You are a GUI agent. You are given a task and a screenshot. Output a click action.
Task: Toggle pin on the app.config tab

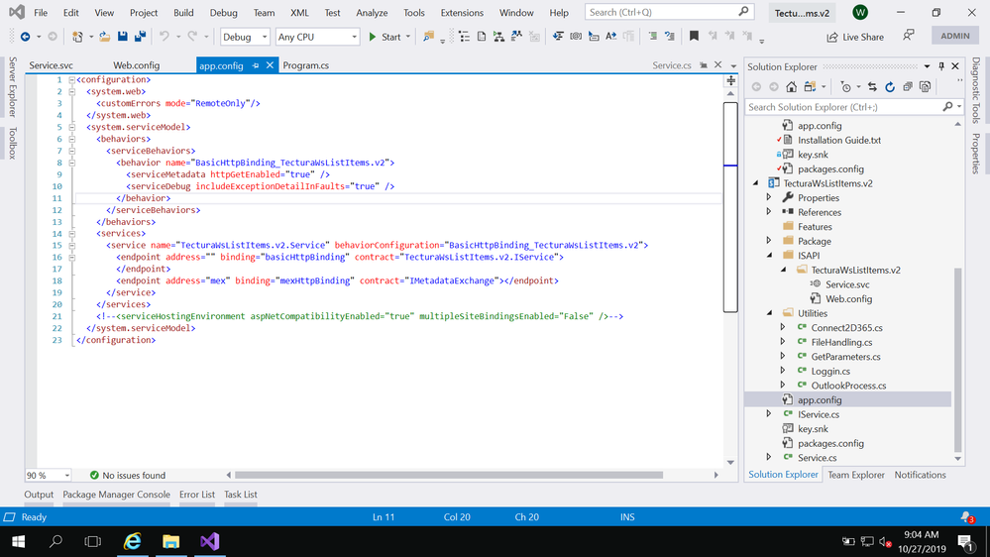point(256,65)
